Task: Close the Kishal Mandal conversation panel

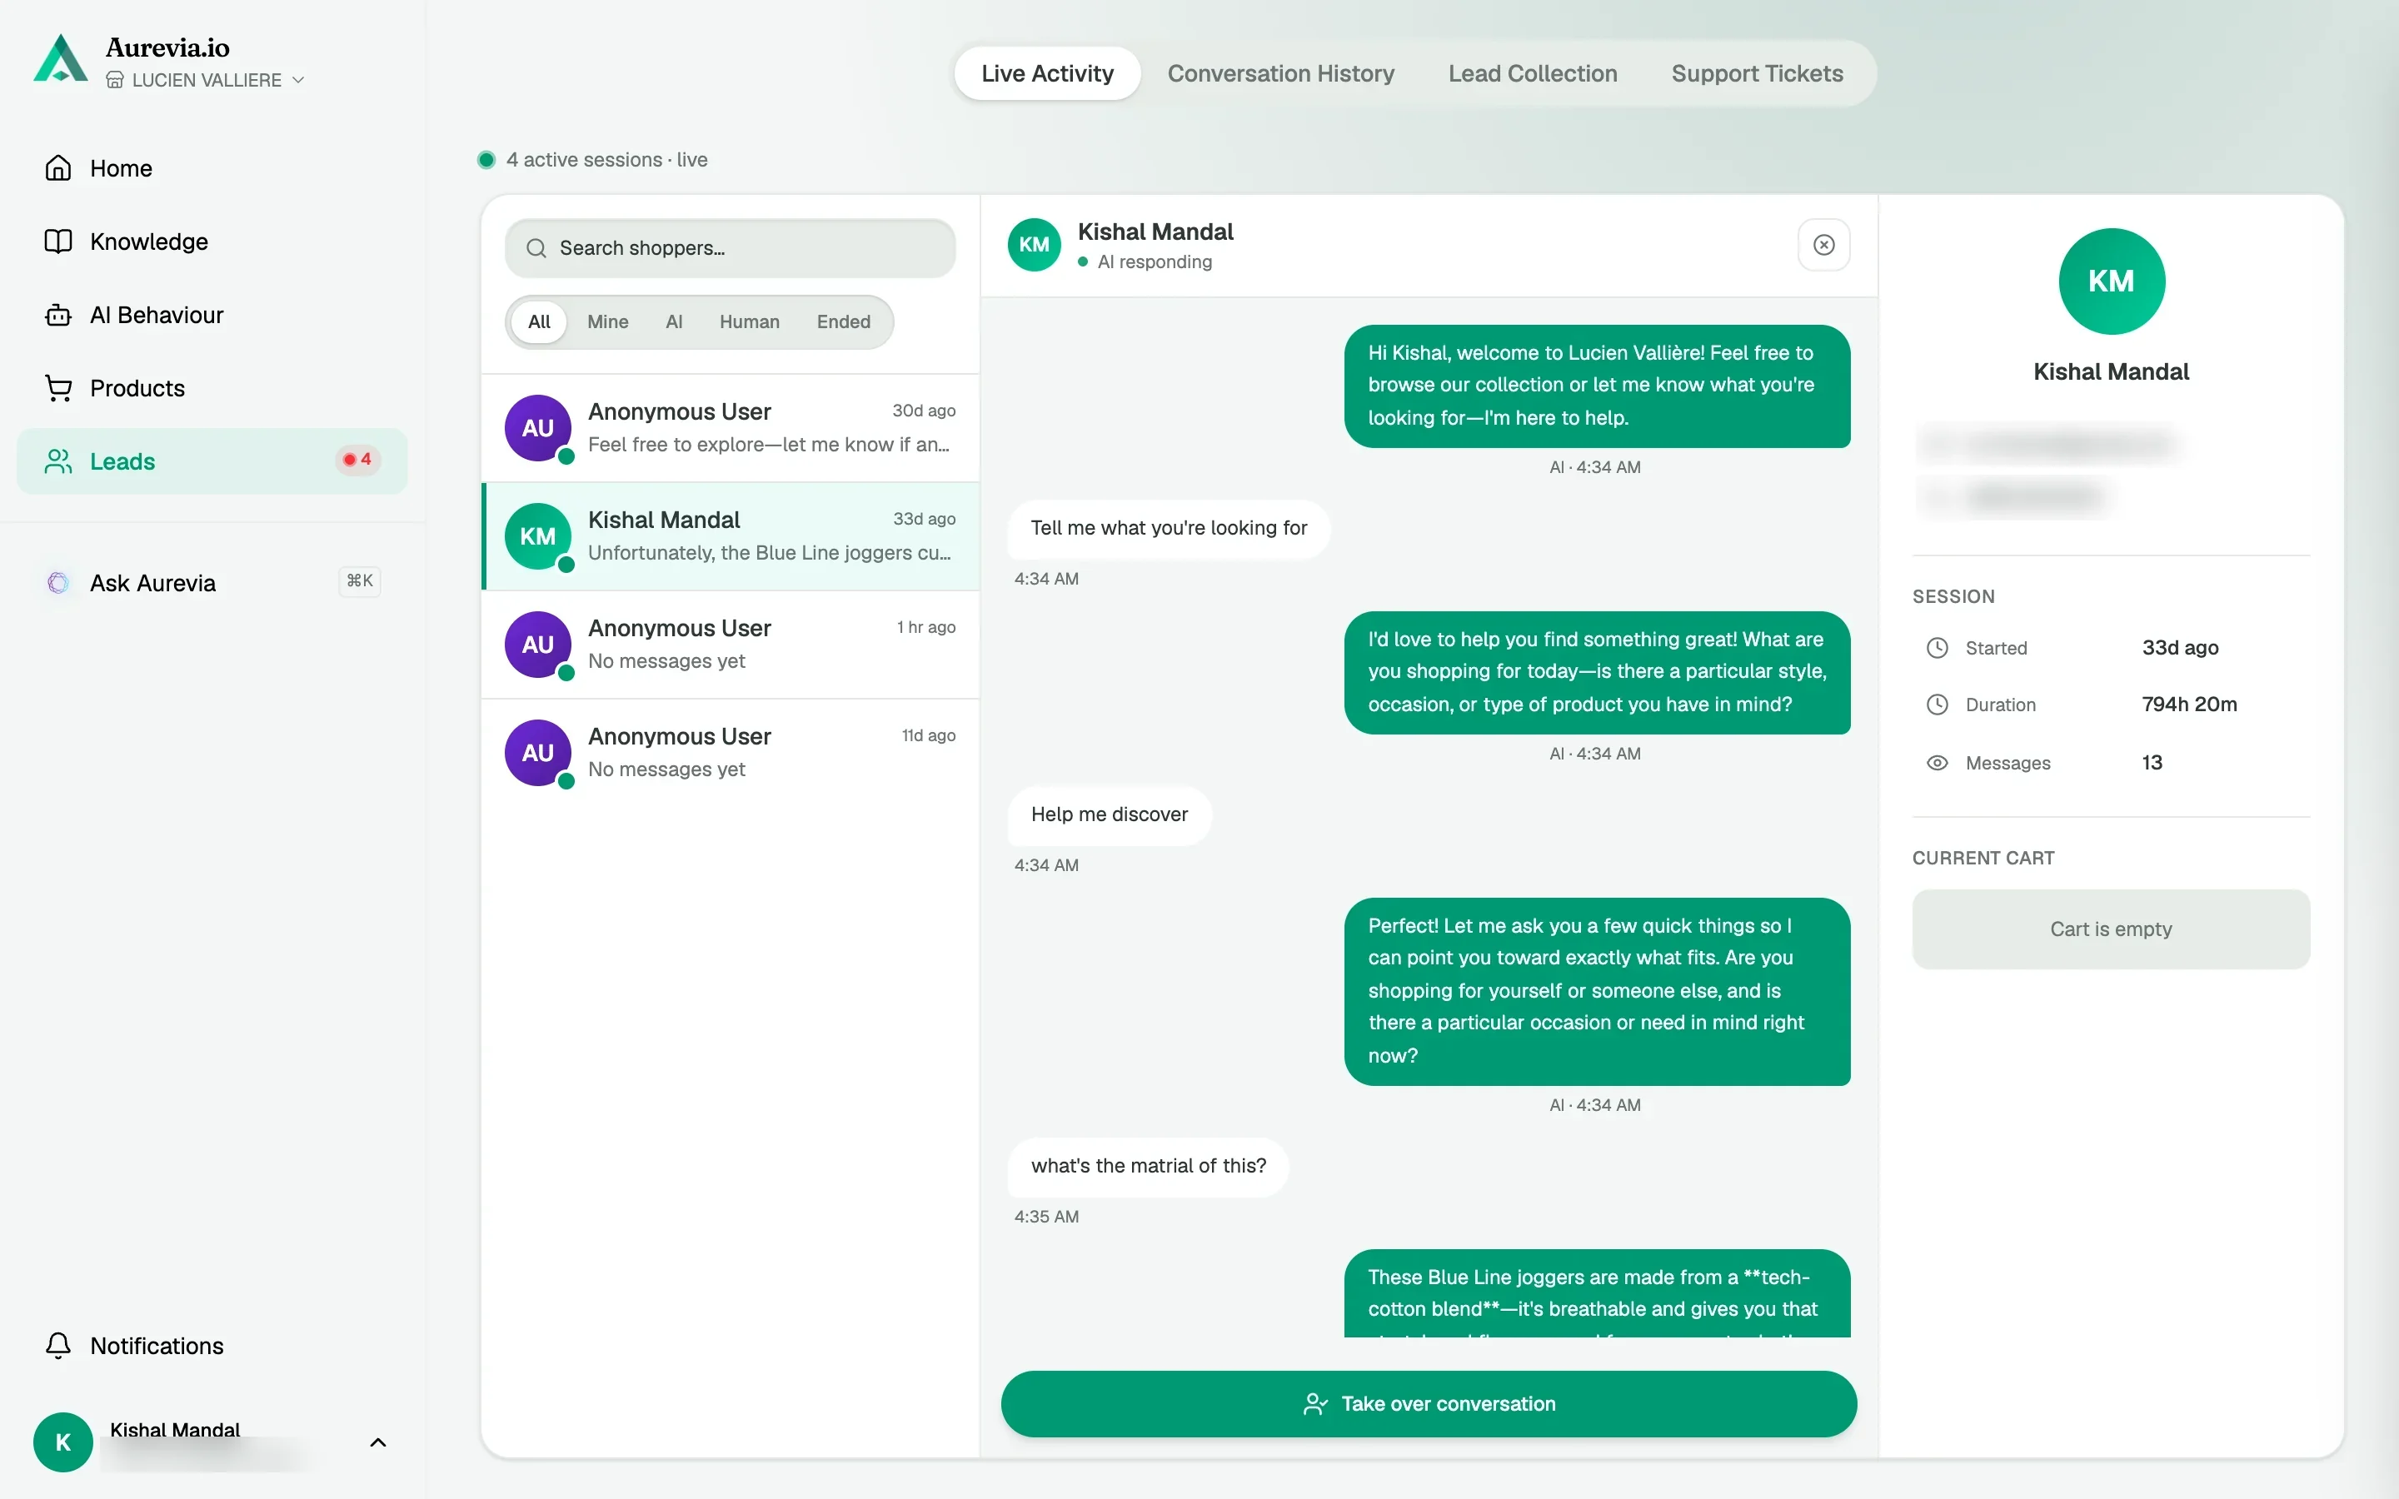Action: point(1823,245)
